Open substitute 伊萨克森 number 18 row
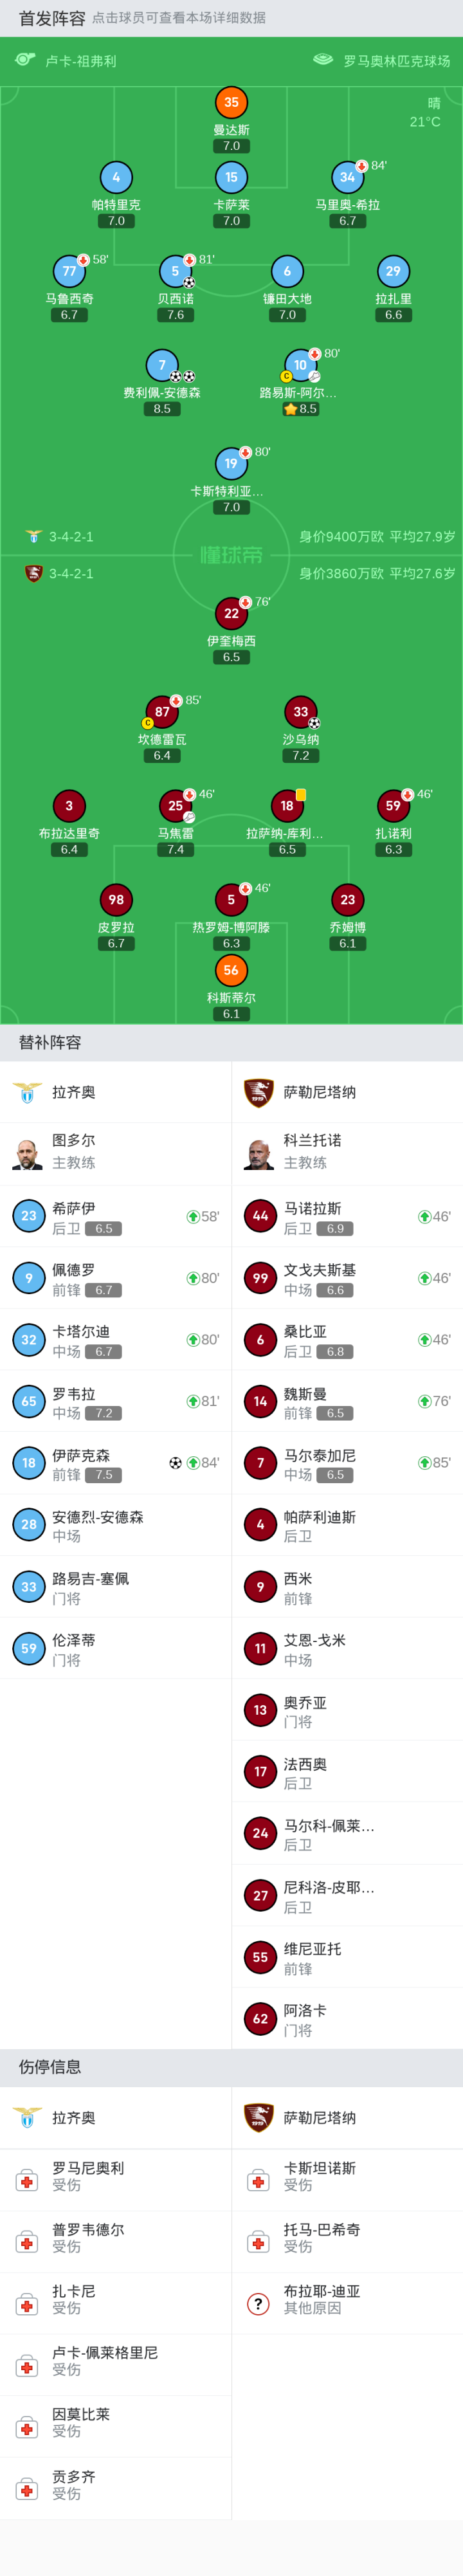 [116, 1463]
